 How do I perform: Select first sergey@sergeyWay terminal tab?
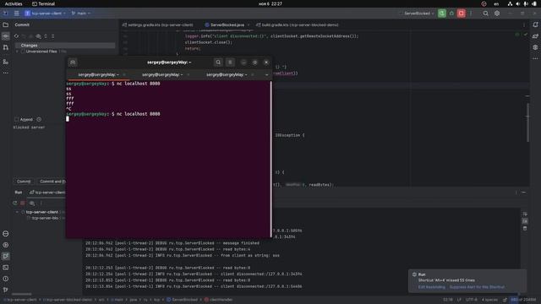click(x=98, y=75)
